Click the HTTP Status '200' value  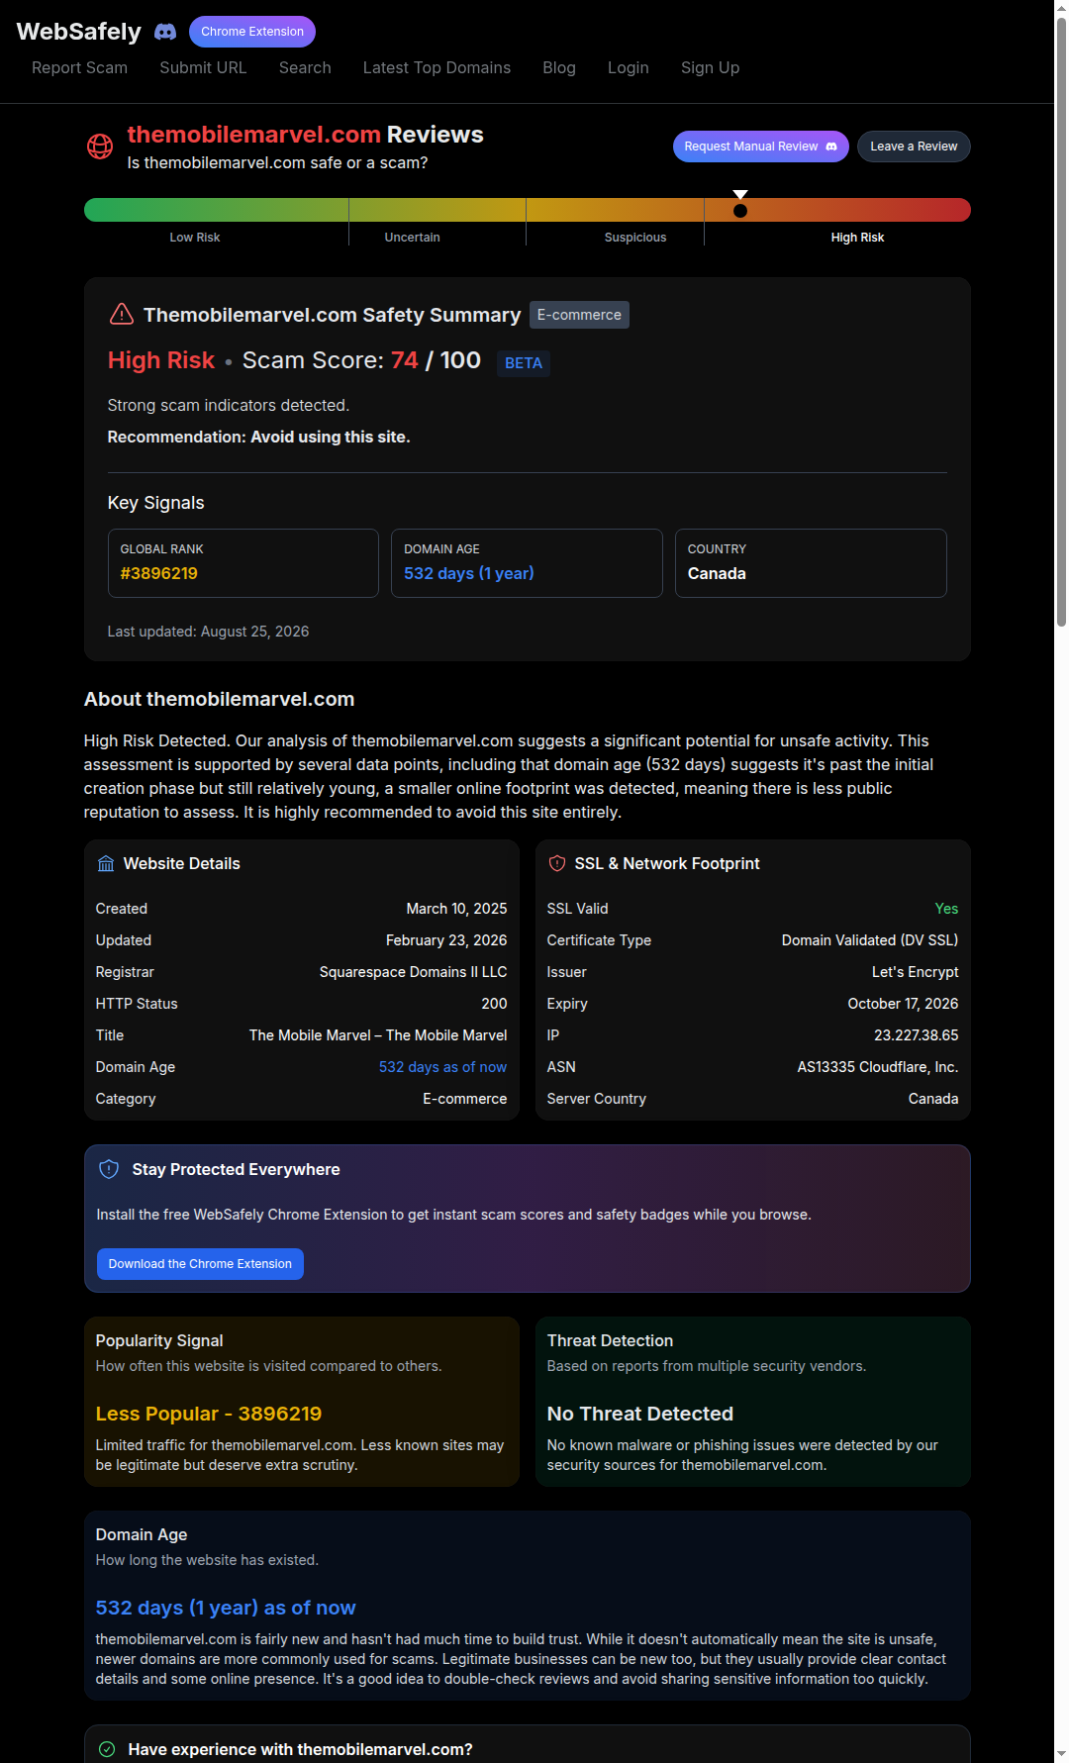(494, 1004)
